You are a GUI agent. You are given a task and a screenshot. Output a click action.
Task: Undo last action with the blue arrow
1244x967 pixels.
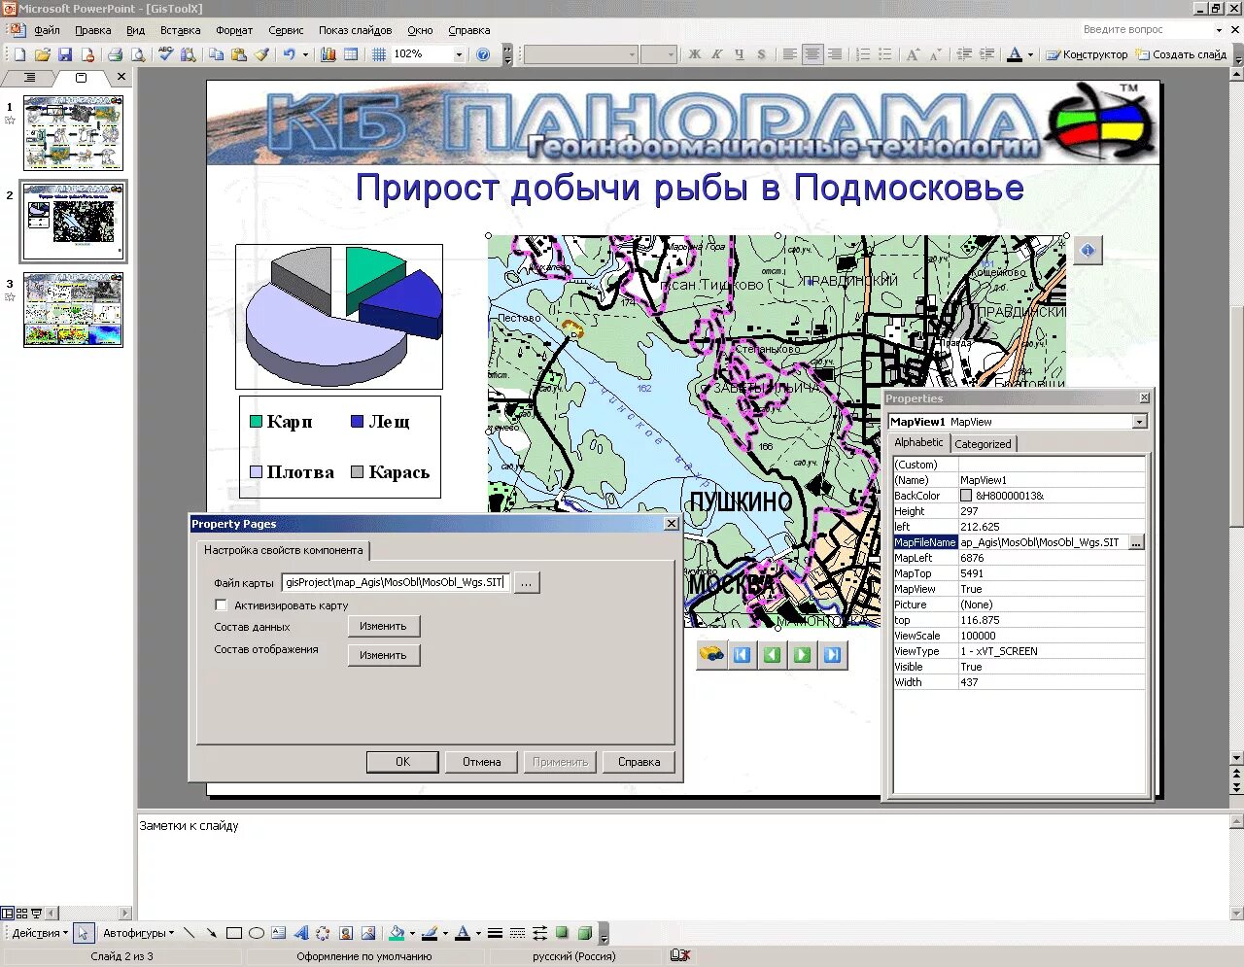(x=289, y=55)
